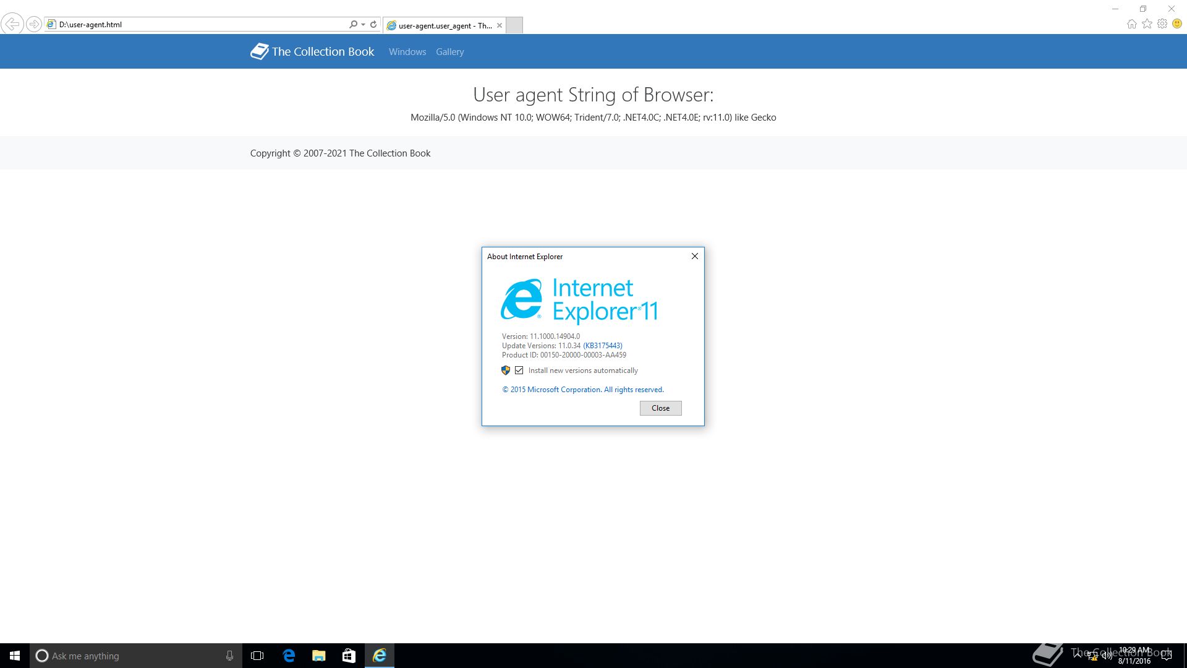Screen dimensions: 1187x668
Task: Open File Explorer from the taskbar
Action: click(x=319, y=656)
